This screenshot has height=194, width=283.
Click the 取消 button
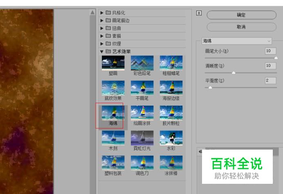(x=241, y=27)
